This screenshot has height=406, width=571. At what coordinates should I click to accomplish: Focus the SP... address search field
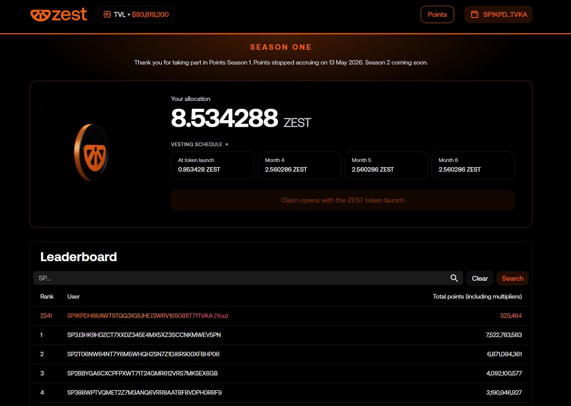click(x=248, y=278)
